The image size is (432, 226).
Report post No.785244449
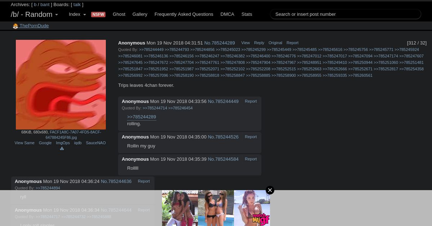pos(251,102)
